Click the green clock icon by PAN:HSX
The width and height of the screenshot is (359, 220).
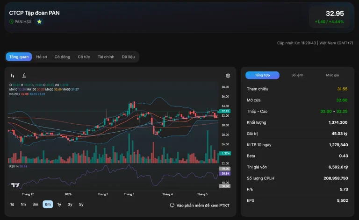11,22
